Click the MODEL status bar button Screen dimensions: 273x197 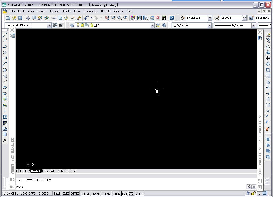[140, 194]
